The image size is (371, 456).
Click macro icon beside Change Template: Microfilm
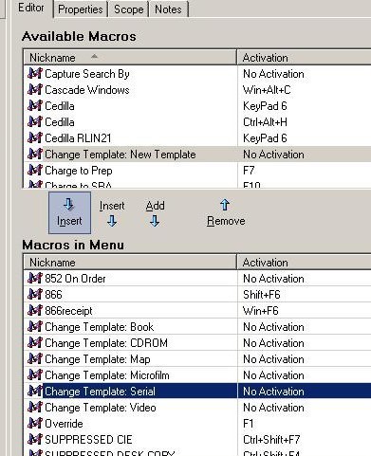point(35,375)
